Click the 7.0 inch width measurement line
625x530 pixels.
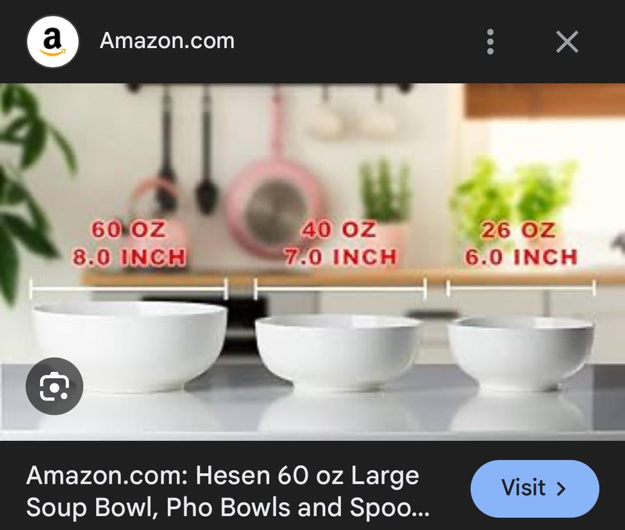pyautogui.click(x=340, y=288)
